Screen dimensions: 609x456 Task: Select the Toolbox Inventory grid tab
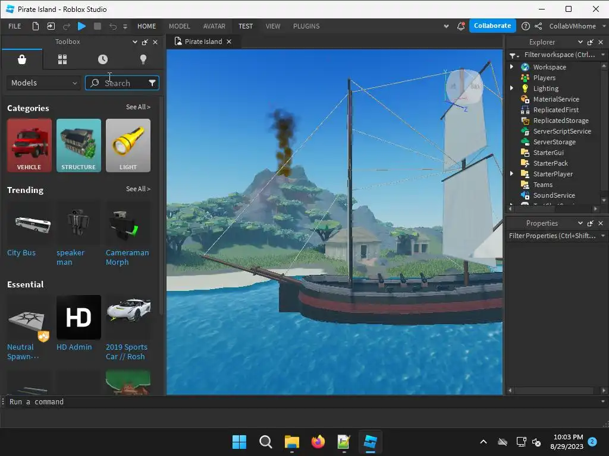(x=62, y=59)
